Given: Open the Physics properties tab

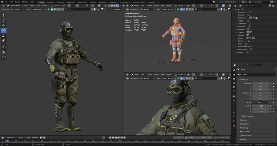Looking at the screenshot, I should 234,109.
